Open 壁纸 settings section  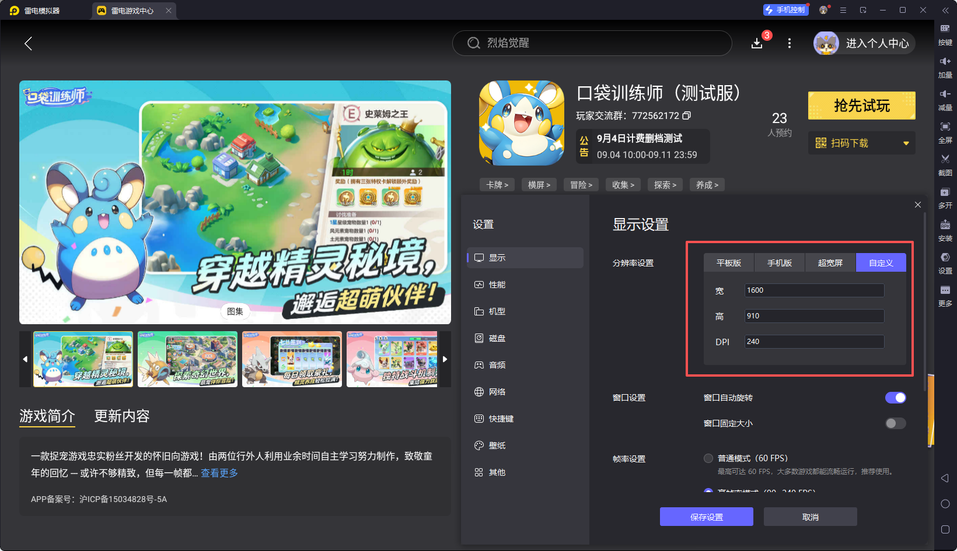click(525, 445)
